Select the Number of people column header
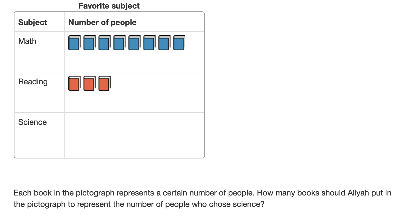Screen dimensions: 399x220 tap(102, 23)
